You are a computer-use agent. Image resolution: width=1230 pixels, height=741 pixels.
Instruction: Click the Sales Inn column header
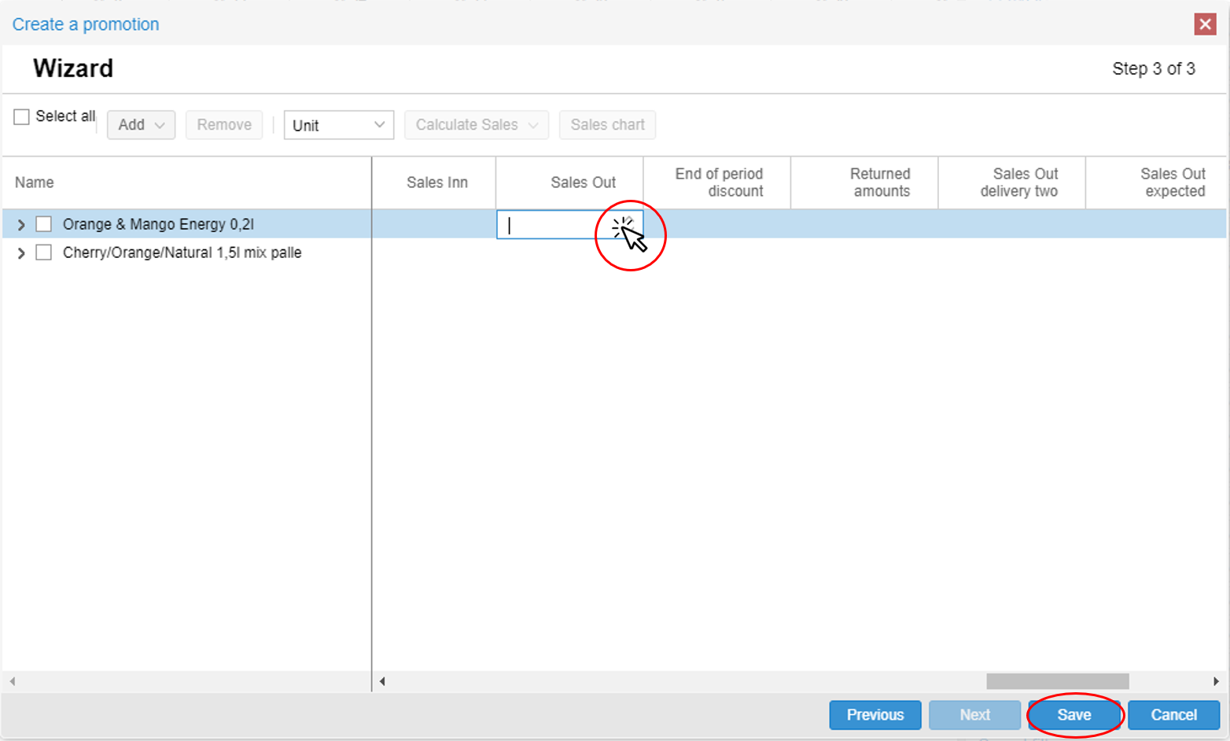point(436,182)
